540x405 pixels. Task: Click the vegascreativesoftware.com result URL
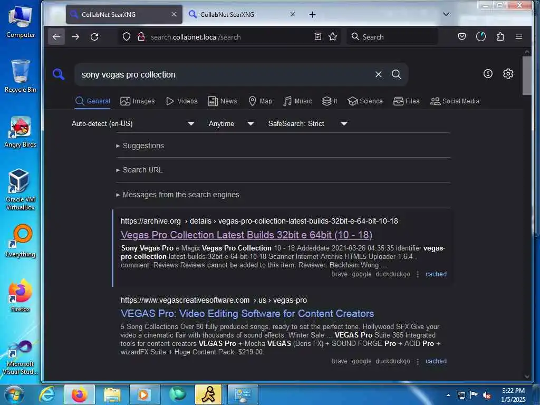214,300
